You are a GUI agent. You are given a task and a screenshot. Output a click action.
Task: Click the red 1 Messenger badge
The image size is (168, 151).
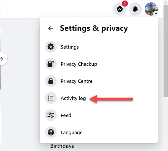coord(125,4)
